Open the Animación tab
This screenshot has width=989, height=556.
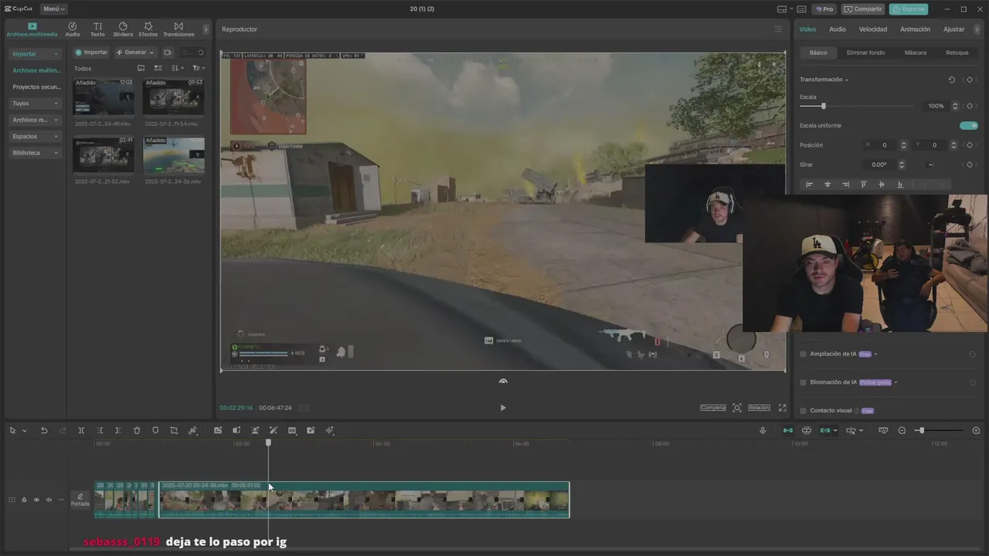[x=916, y=29]
